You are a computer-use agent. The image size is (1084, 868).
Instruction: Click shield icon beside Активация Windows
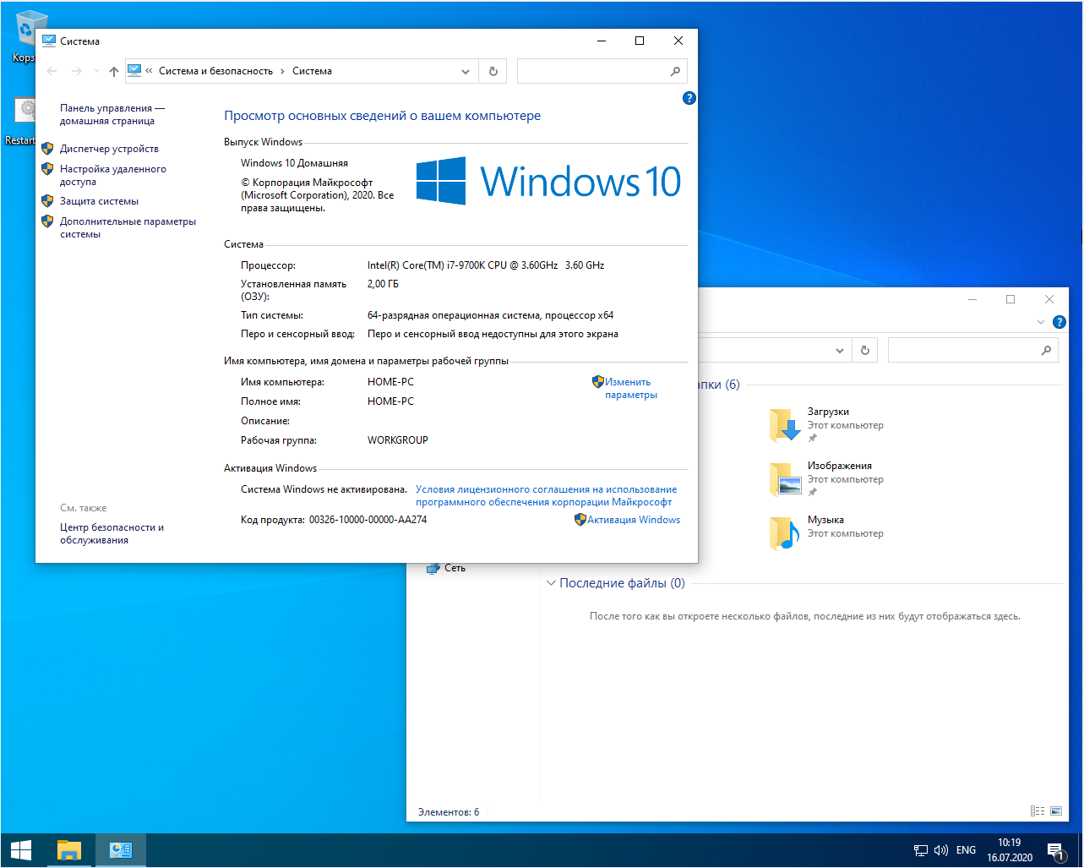click(580, 520)
